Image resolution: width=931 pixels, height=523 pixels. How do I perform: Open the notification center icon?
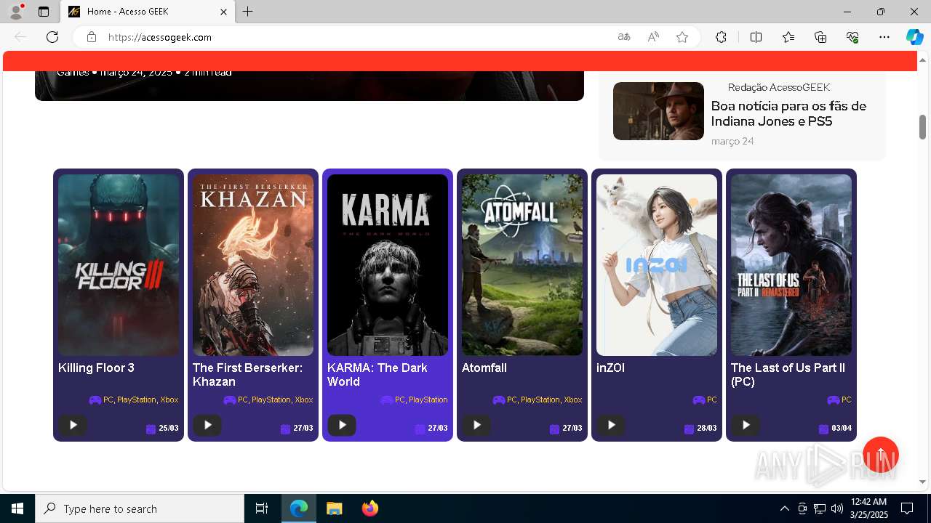coord(907,508)
